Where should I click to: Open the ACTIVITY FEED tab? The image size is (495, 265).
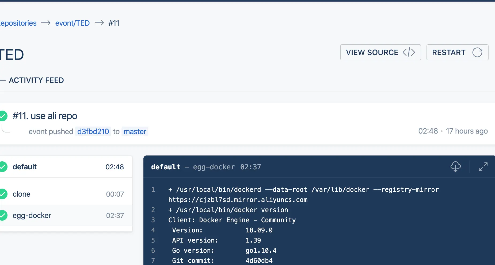(36, 80)
